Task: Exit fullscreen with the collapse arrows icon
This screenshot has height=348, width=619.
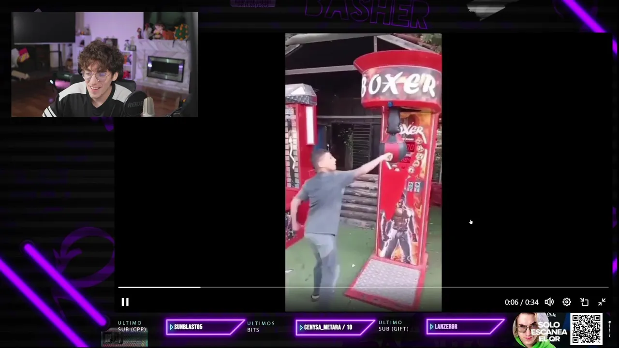Action: (602, 302)
